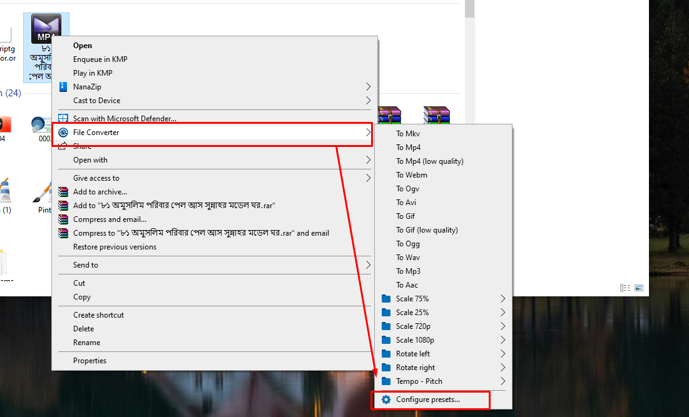The image size is (689, 417).
Task: Select the "To Mp3" conversion option
Action: point(407,271)
